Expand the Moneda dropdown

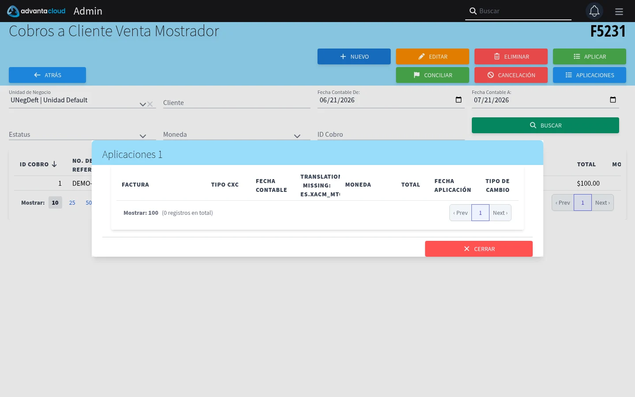[x=297, y=136]
